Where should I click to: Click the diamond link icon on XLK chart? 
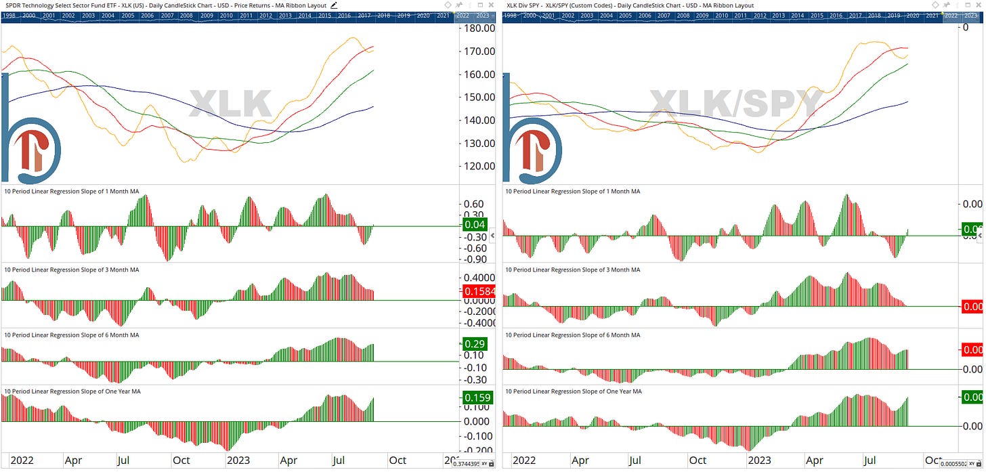(x=448, y=5)
